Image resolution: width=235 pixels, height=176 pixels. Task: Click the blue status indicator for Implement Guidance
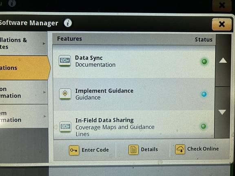(x=204, y=94)
